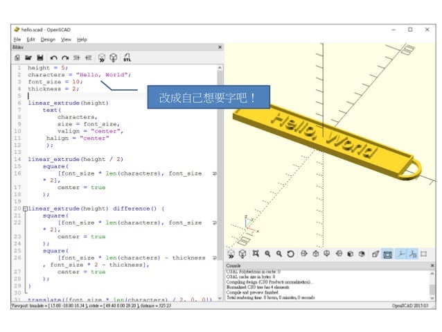
Task: Click "valign = "center"," on line 10
Action: [91, 131]
